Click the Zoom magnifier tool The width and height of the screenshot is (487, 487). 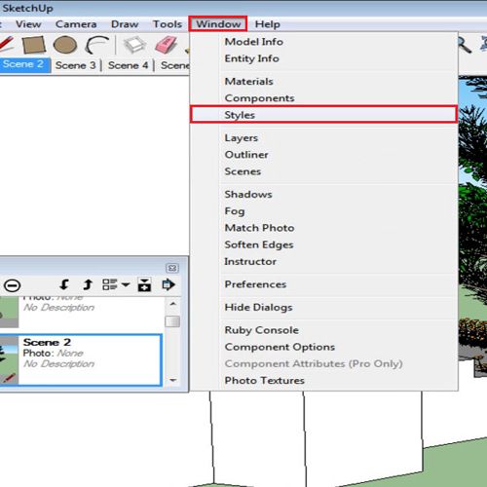point(465,45)
